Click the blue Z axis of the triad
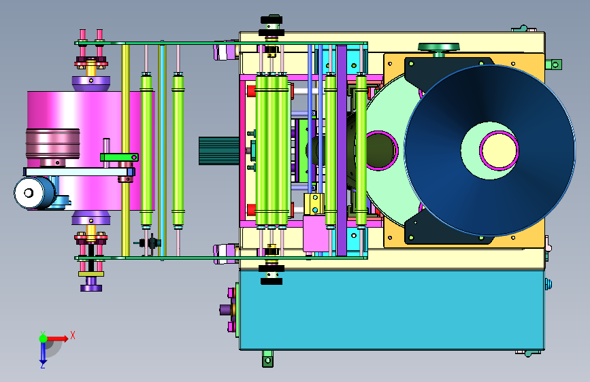Viewport: 590px width, 382px height. click(x=43, y=352)
